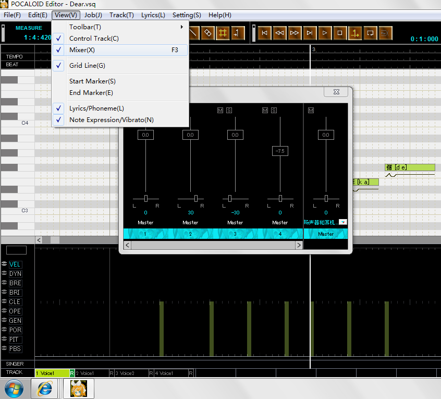Jump to the end with the transport button
The width and height of the screenshot is (441, 399).
click(310, 33)
